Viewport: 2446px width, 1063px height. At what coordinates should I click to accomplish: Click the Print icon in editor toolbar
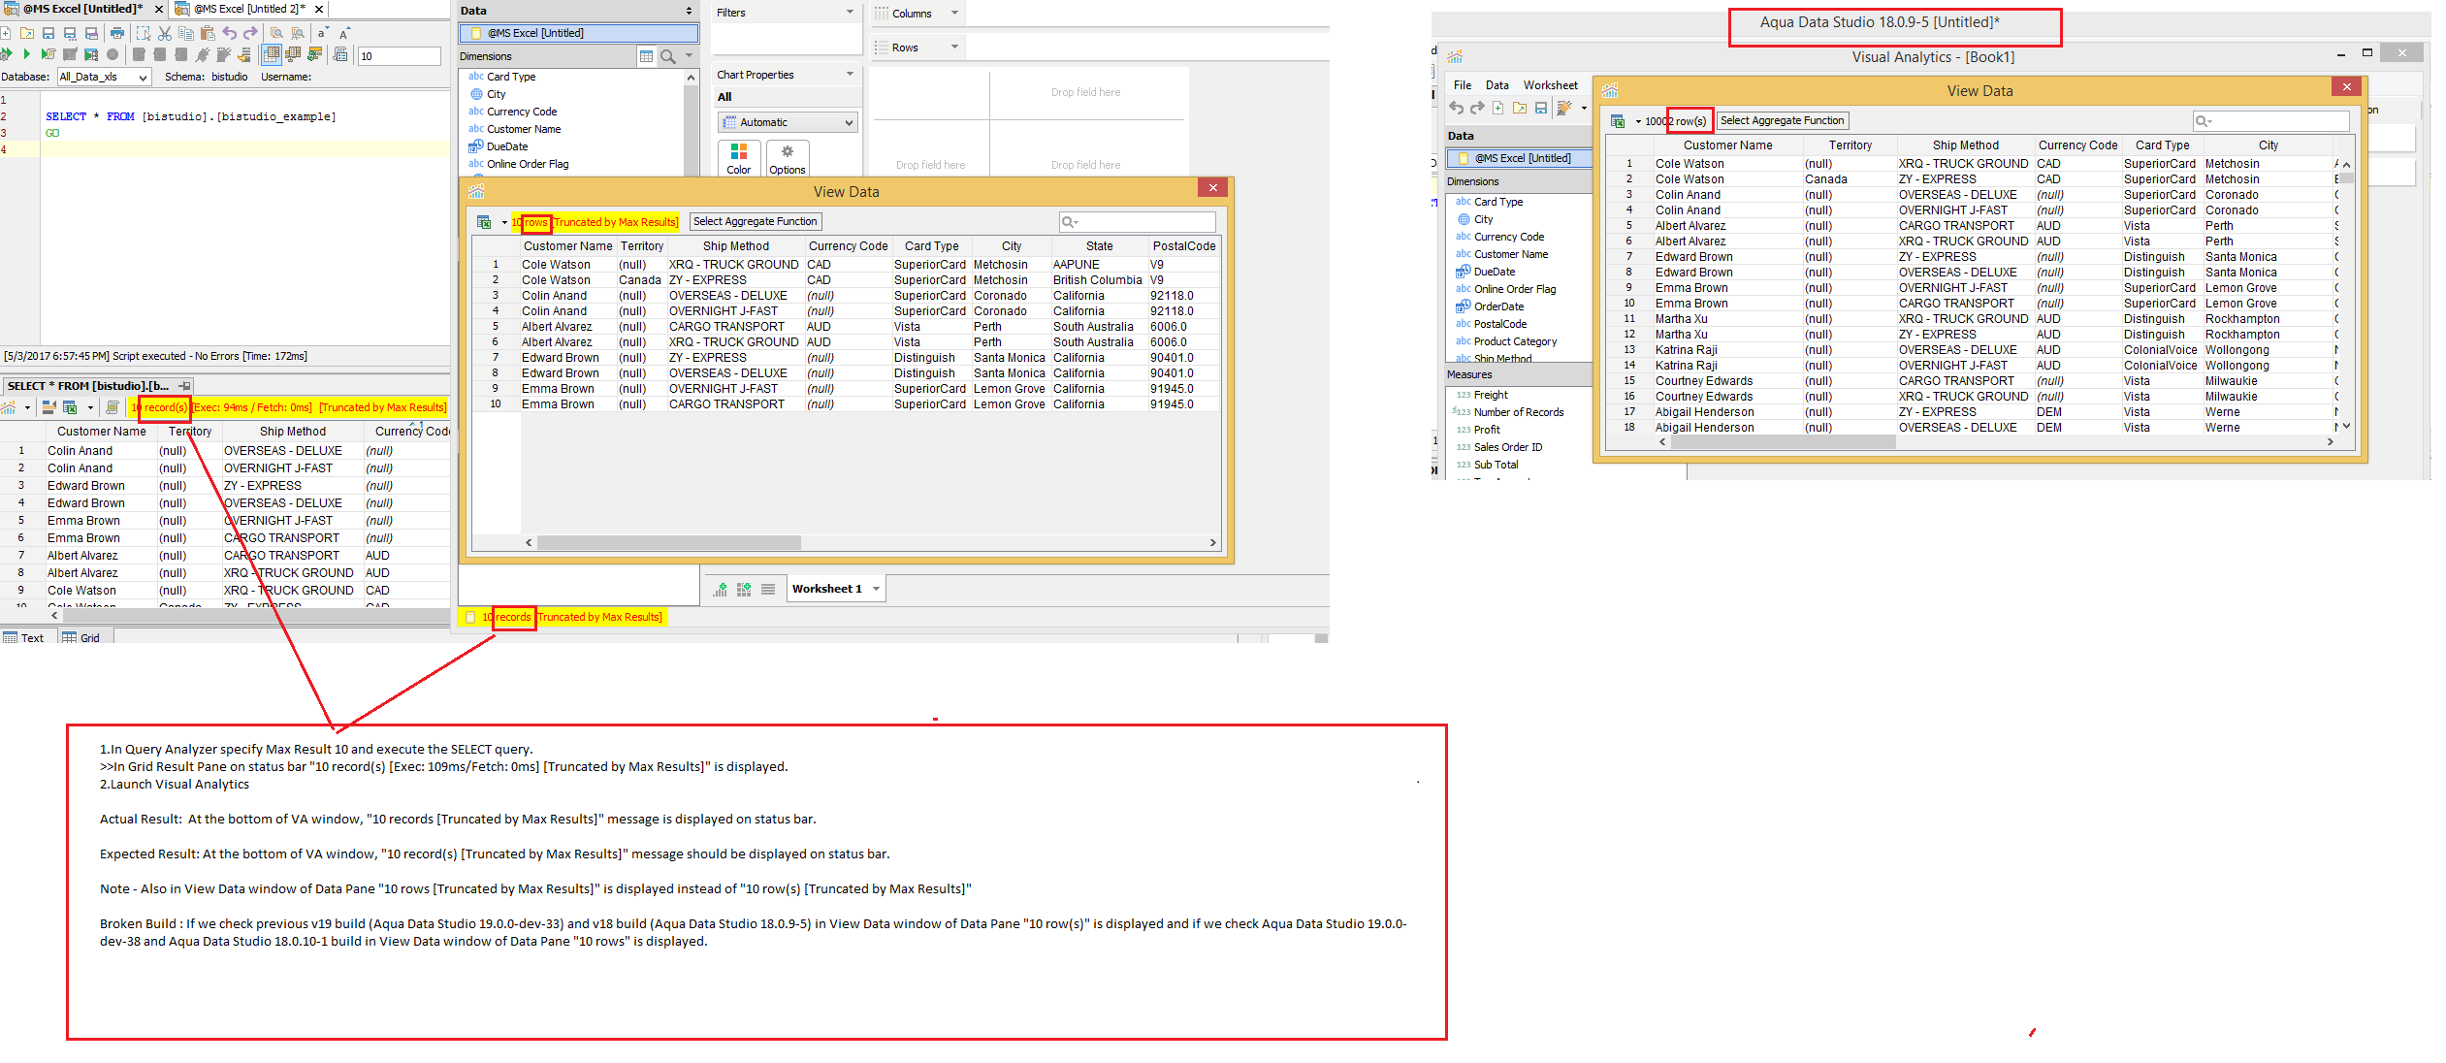click(116, 33)
